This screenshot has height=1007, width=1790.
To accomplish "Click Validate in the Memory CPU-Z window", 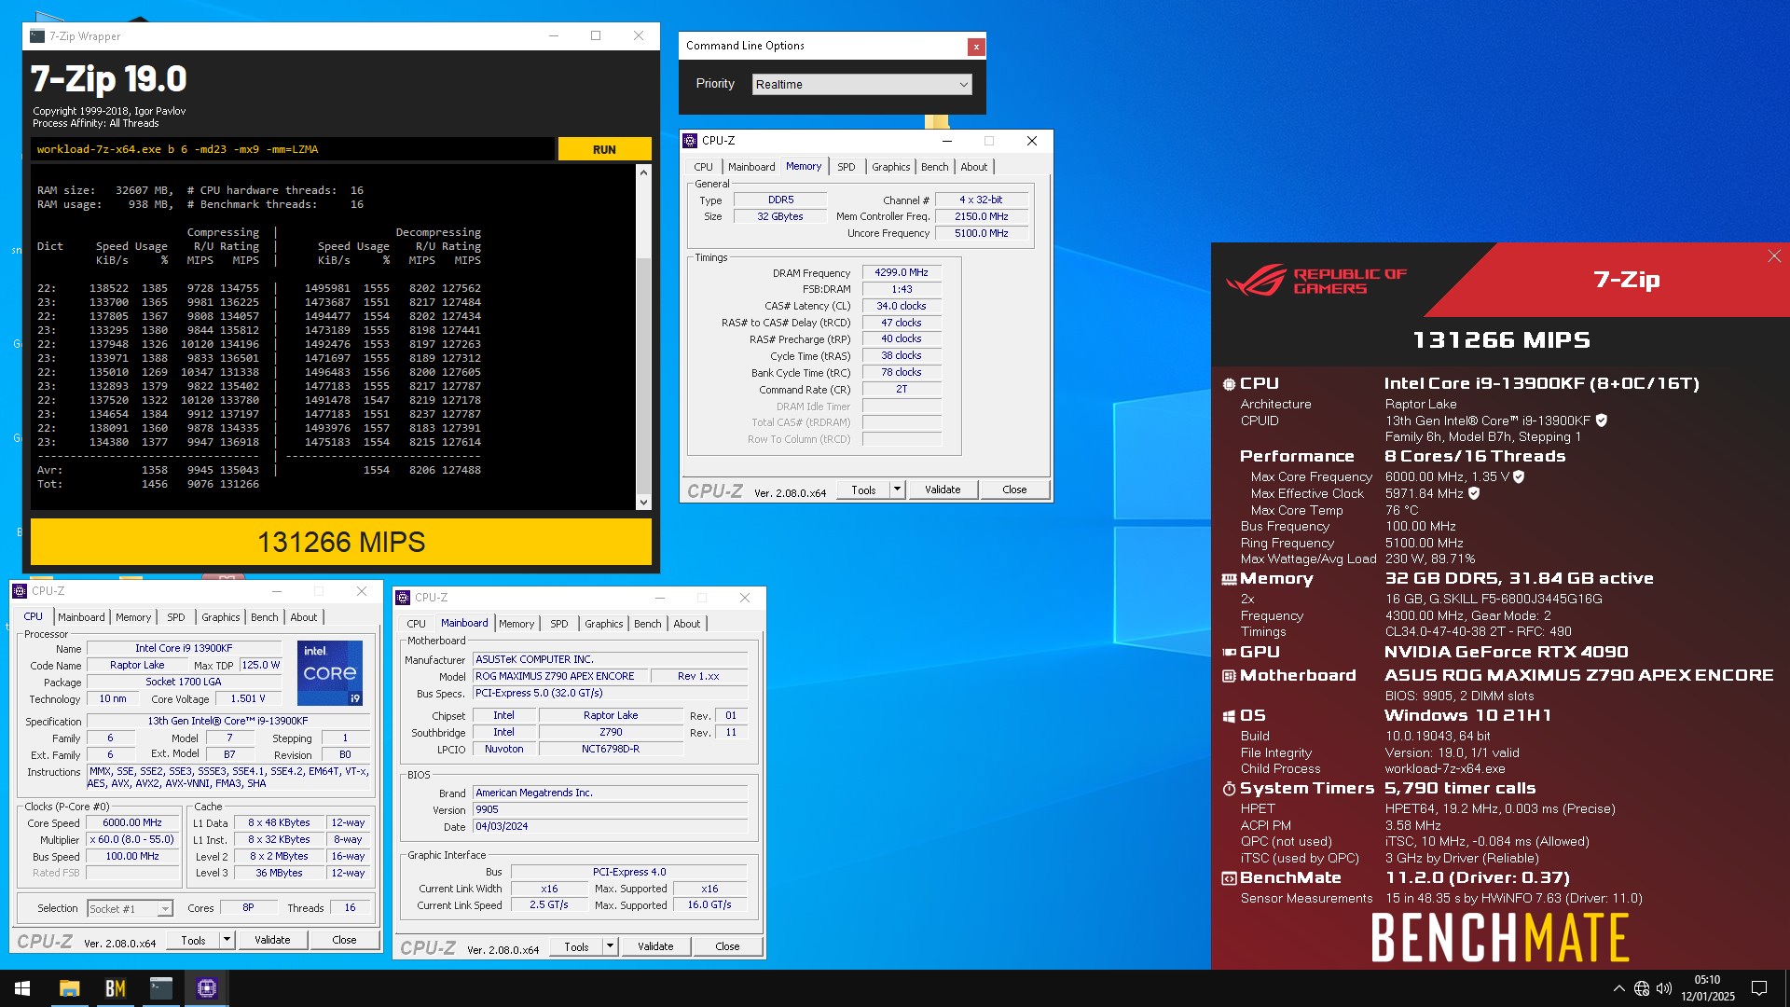I will (943, 490).
